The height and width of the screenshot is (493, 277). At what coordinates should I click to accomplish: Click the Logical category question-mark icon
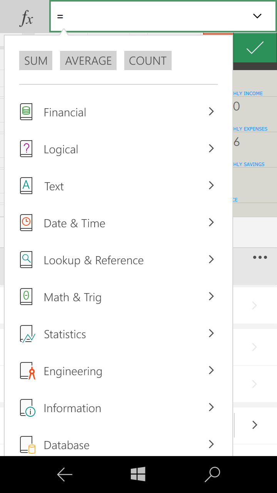point(26,149)
